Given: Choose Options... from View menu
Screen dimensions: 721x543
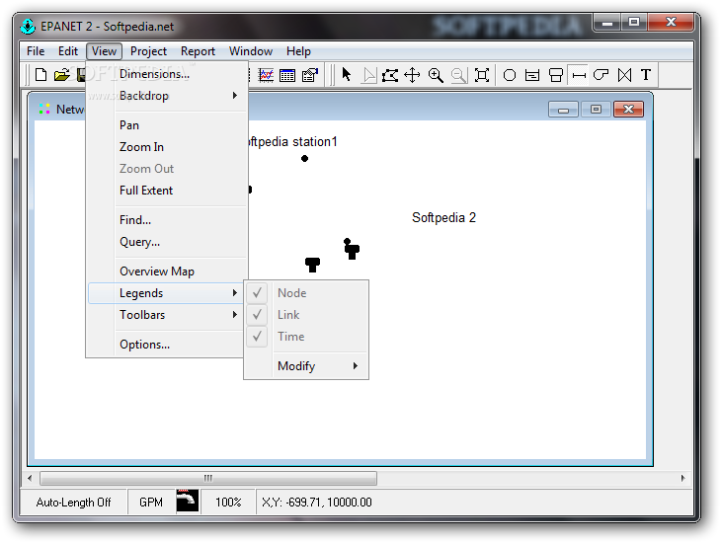Looking at the screenshot, I should pos(166,345).
